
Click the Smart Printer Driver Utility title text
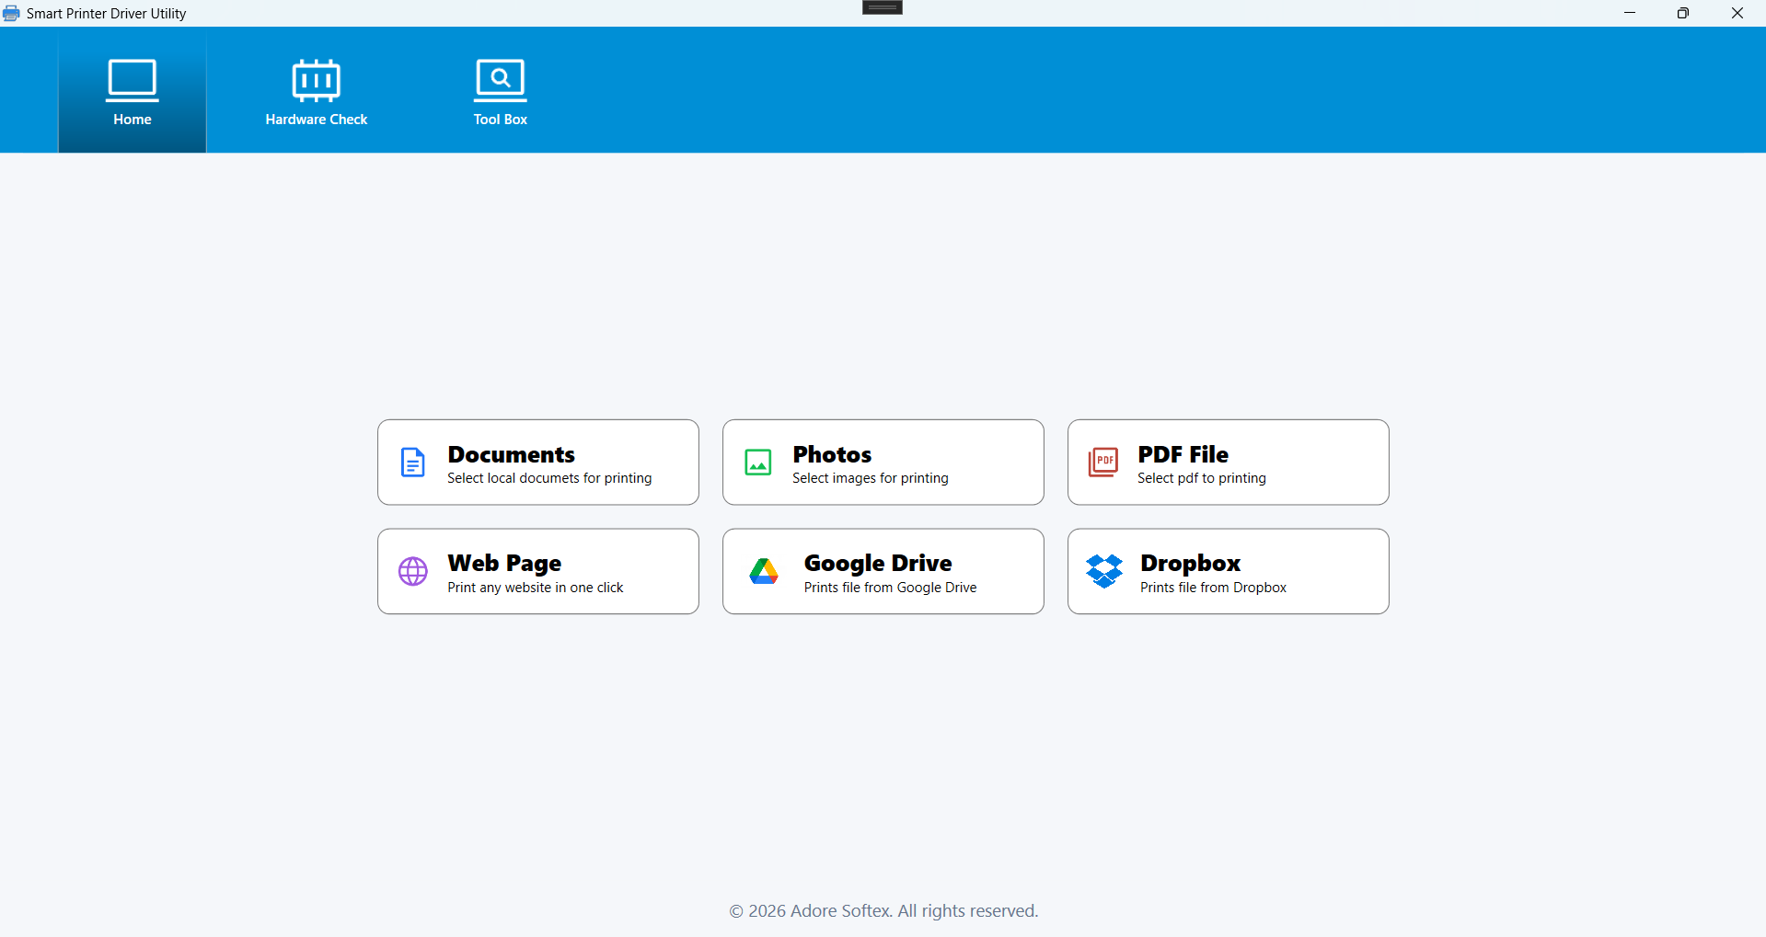pyautogui.click(x=107, y=14)
